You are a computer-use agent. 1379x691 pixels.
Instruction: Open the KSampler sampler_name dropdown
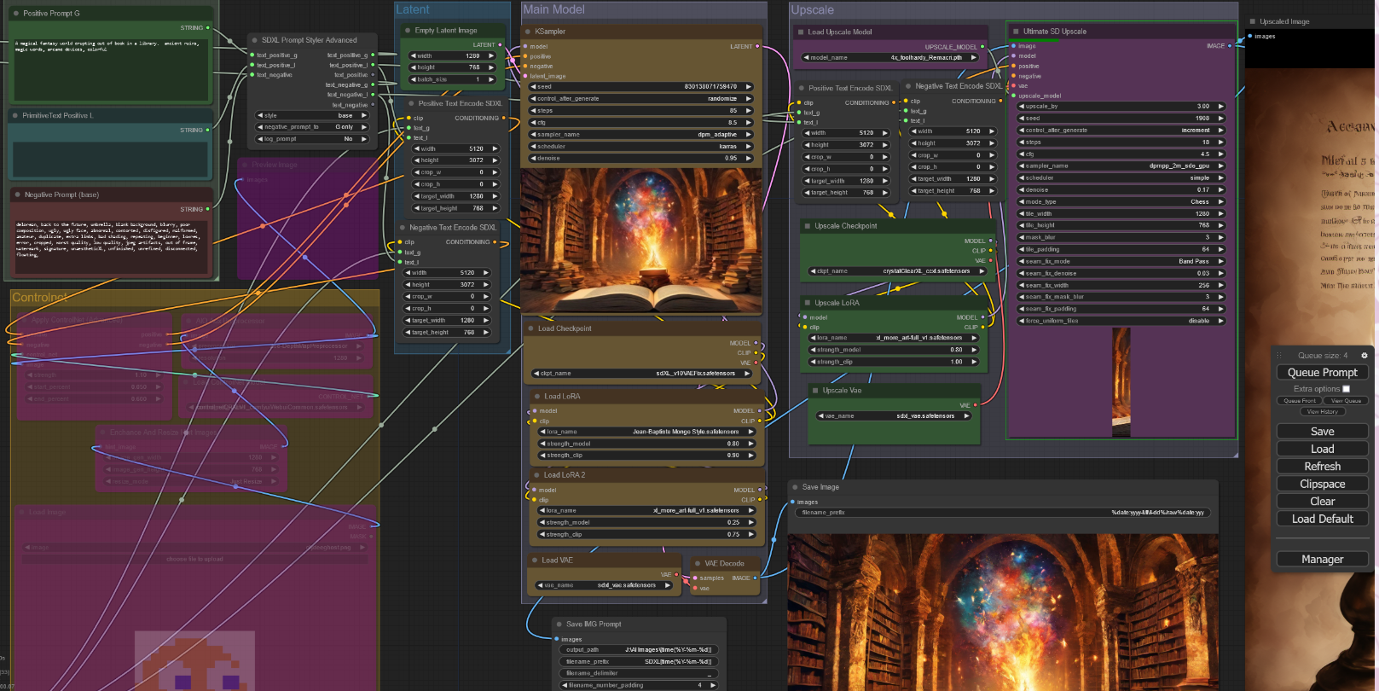tap(640, 135)
